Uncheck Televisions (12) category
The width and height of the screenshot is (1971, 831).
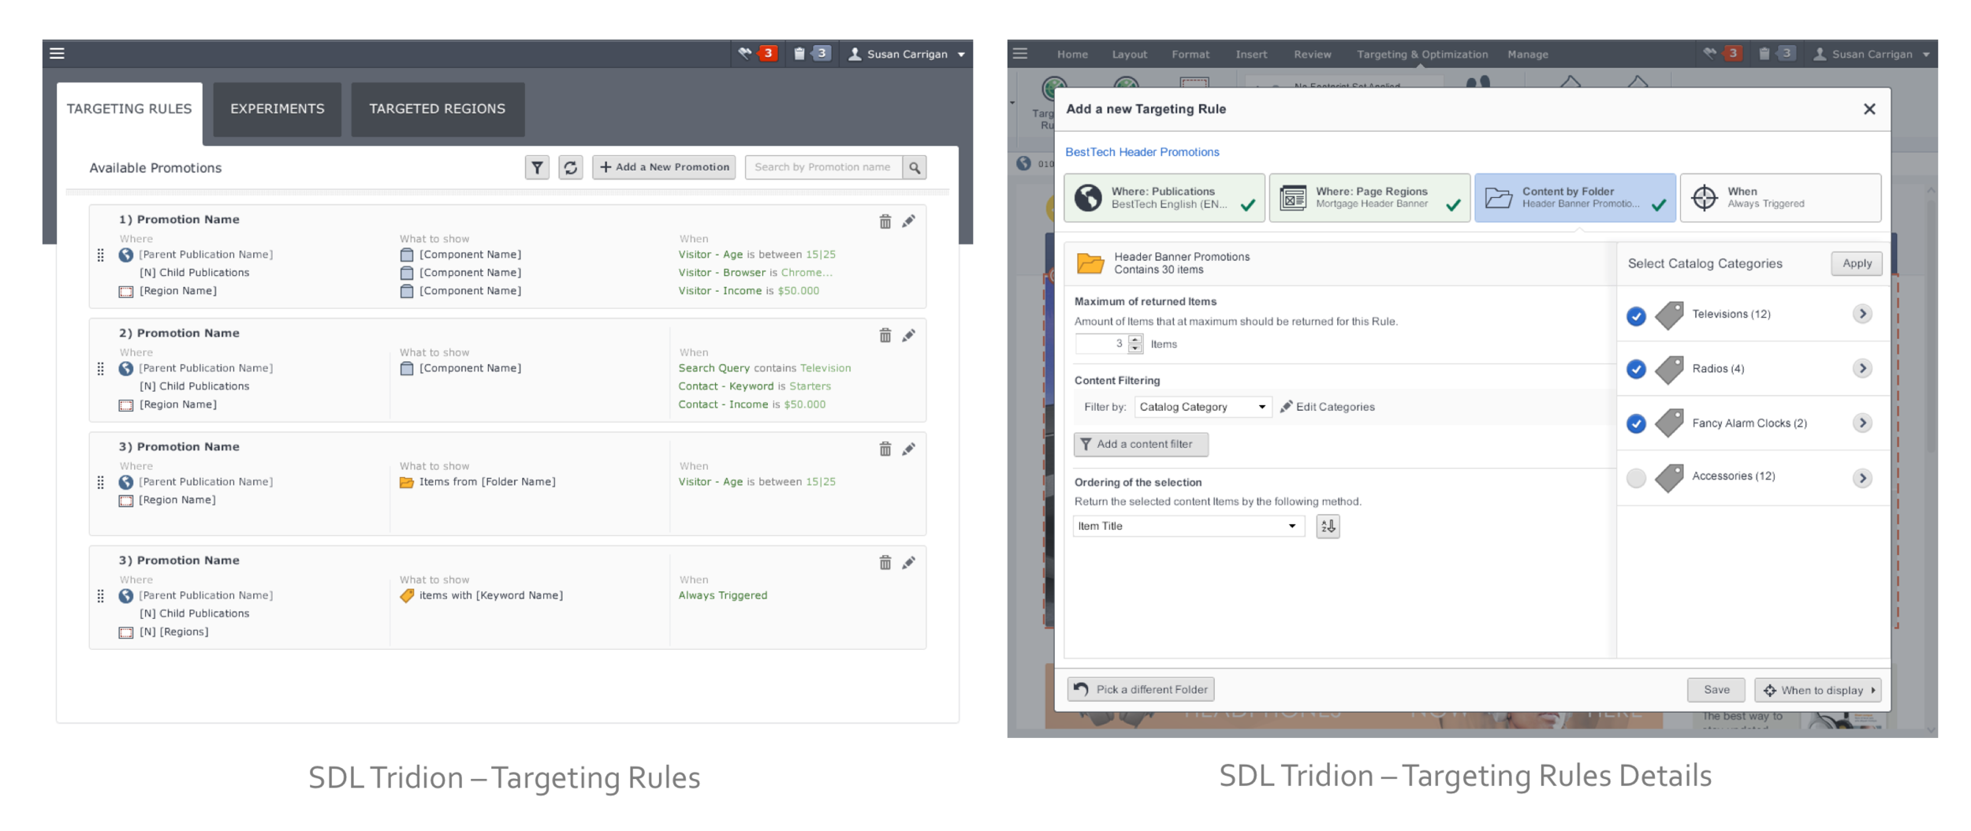(x=1636, y=316)
